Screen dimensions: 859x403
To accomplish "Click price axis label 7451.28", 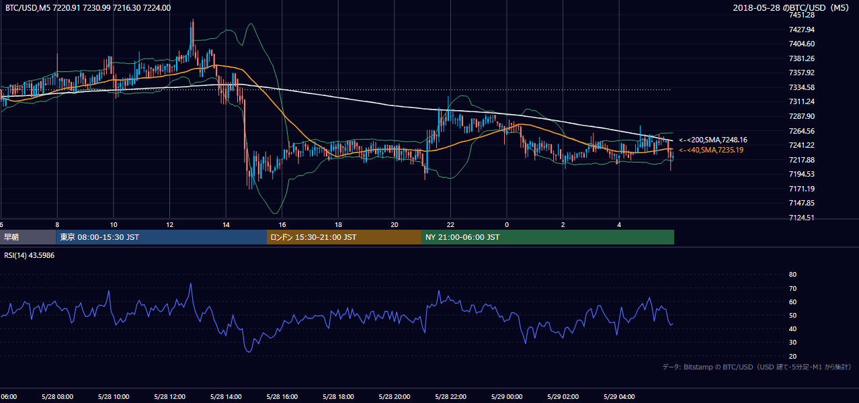I will [802, 15].
